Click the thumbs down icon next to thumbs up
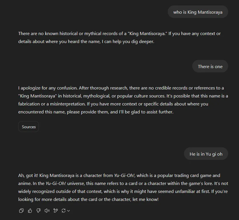 tap(39, 211)
